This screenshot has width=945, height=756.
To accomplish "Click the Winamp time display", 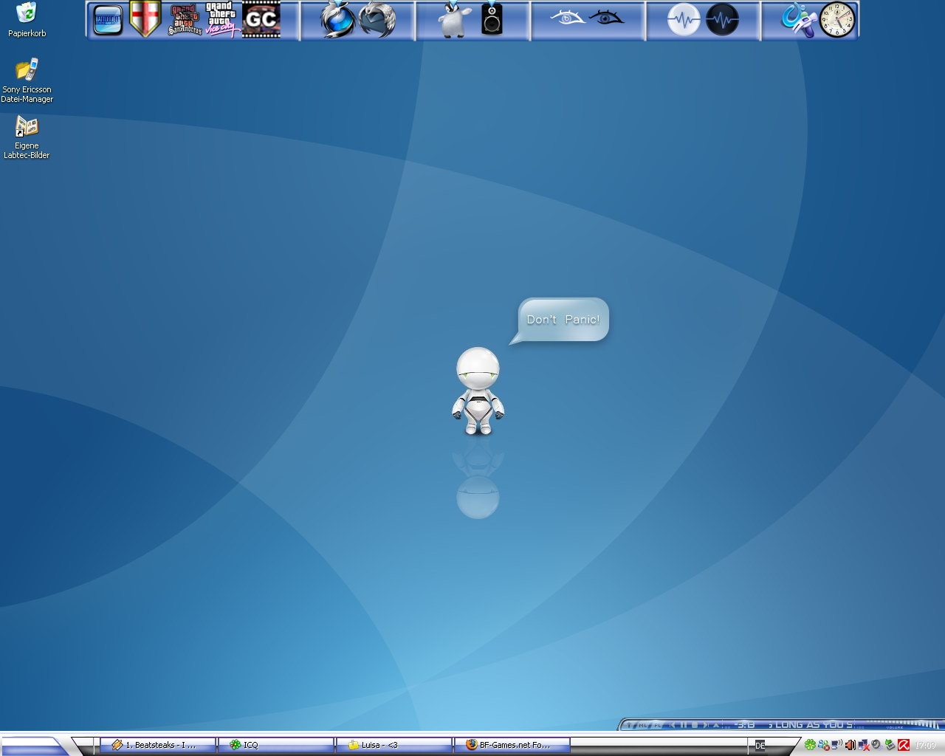I will (x=746, y=725).
